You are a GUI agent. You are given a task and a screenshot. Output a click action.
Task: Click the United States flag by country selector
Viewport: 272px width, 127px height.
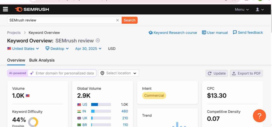click(x=9, y=49)
